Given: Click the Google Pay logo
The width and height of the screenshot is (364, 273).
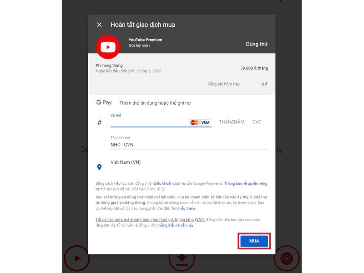Looking at the screenshot, I should tap(104, 103).
